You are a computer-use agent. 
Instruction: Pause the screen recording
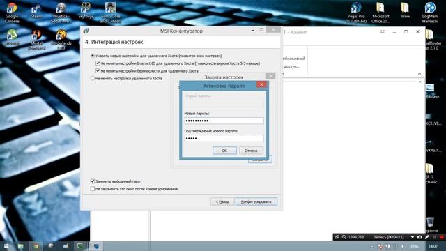(434, 237)
